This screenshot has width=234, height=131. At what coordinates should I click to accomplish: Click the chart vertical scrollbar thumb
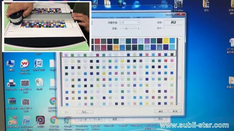(x=180, y=78)
